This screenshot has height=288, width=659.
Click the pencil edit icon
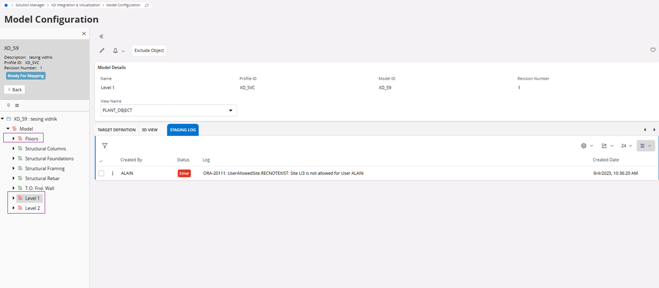click(x=102, y=50)
